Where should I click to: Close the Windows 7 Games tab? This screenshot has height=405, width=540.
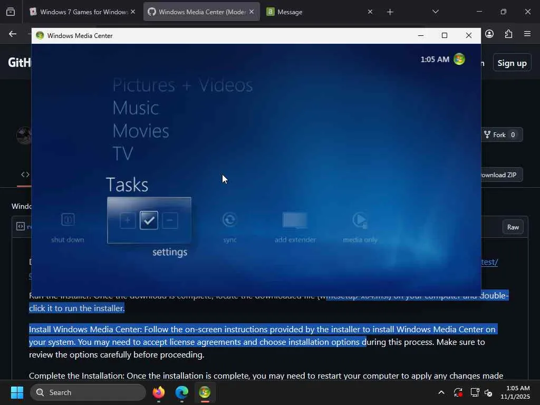(133, 12)
